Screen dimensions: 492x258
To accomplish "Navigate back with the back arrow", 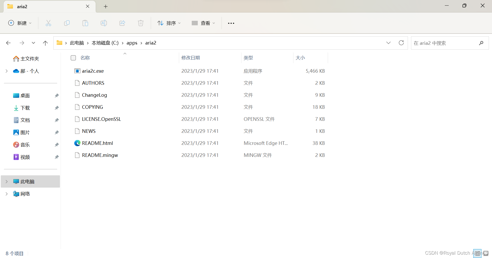I will click(8, 43).
